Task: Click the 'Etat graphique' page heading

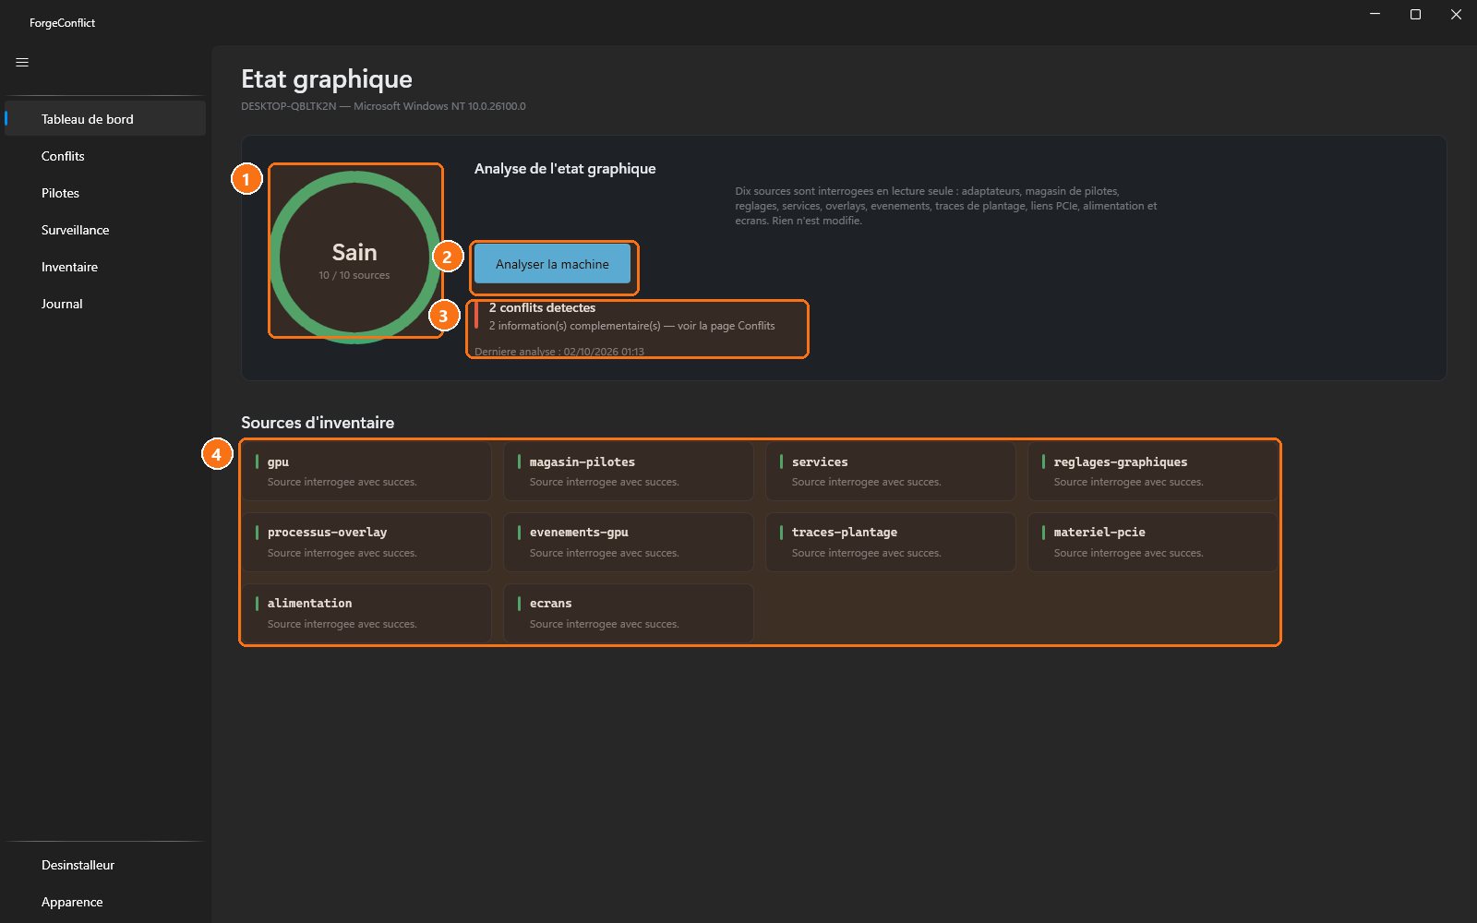Action: 327,79
